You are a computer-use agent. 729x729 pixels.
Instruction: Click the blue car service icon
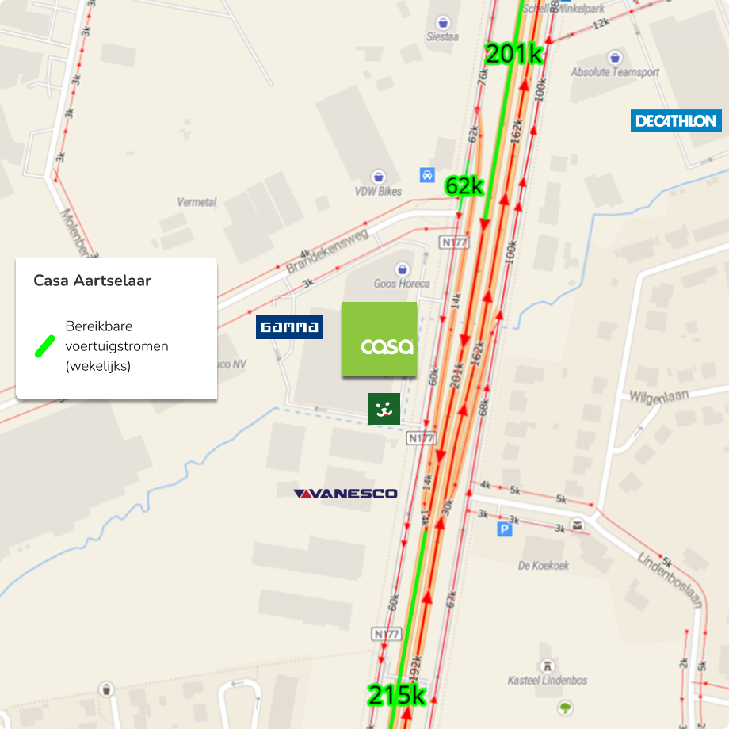pyautogui.click(x=427, y=175)
